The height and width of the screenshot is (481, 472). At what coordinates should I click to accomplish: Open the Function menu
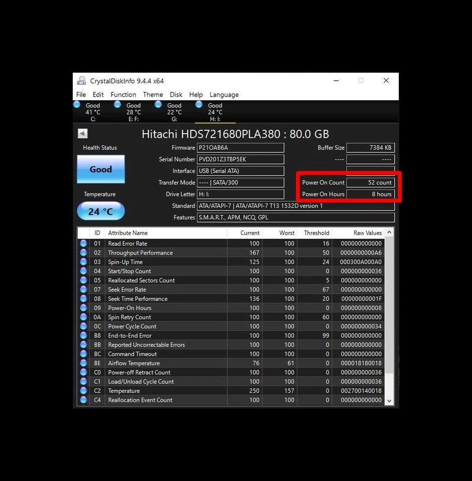point(123,95)
